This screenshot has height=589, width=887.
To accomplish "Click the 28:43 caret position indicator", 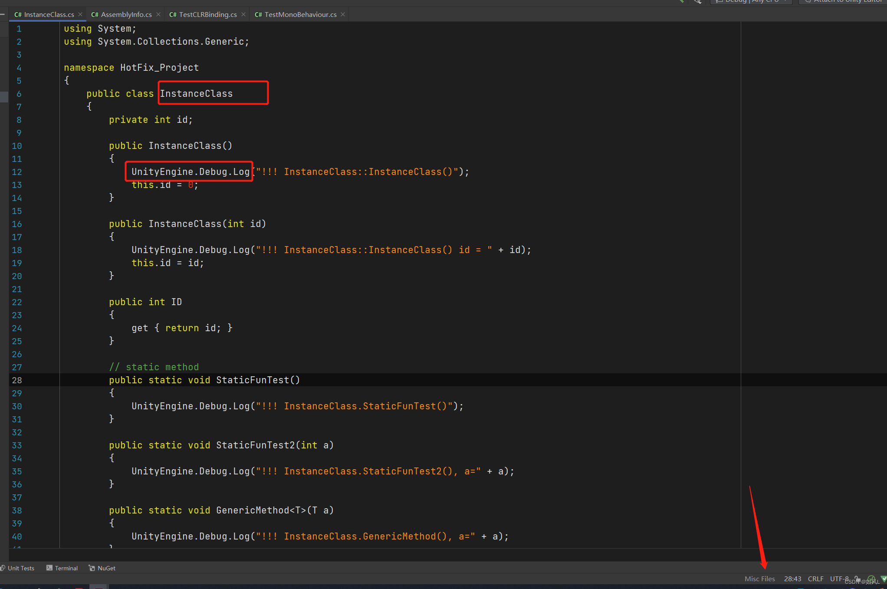I will 792,579.
